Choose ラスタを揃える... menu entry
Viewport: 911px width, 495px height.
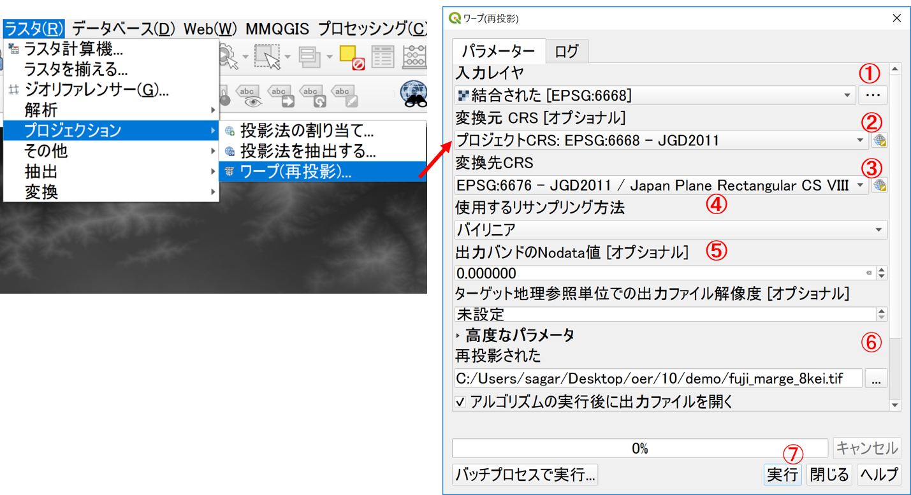111,69
